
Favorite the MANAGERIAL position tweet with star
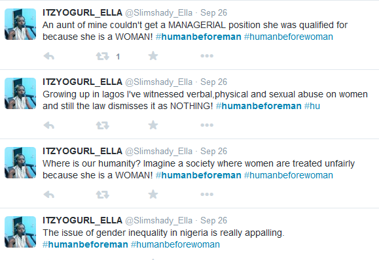(153, 56)
